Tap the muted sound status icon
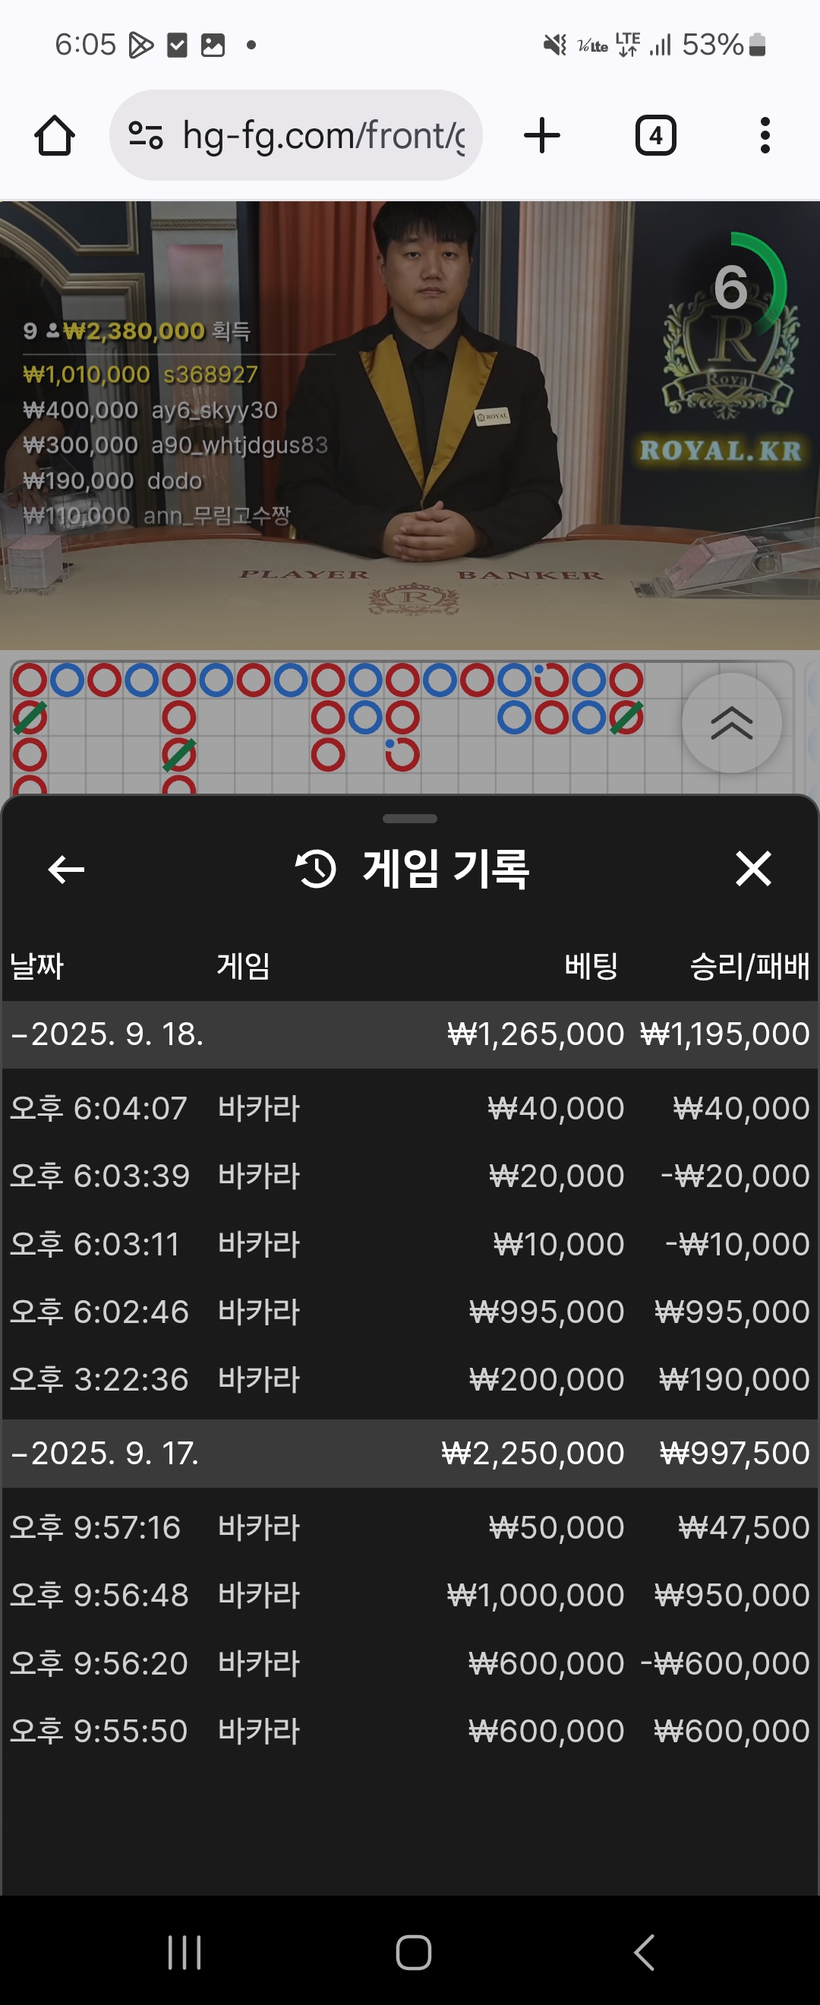Image resolution: width=820 pixels, height=2005 pixels. pyautogui.click(x=555, y=45)
